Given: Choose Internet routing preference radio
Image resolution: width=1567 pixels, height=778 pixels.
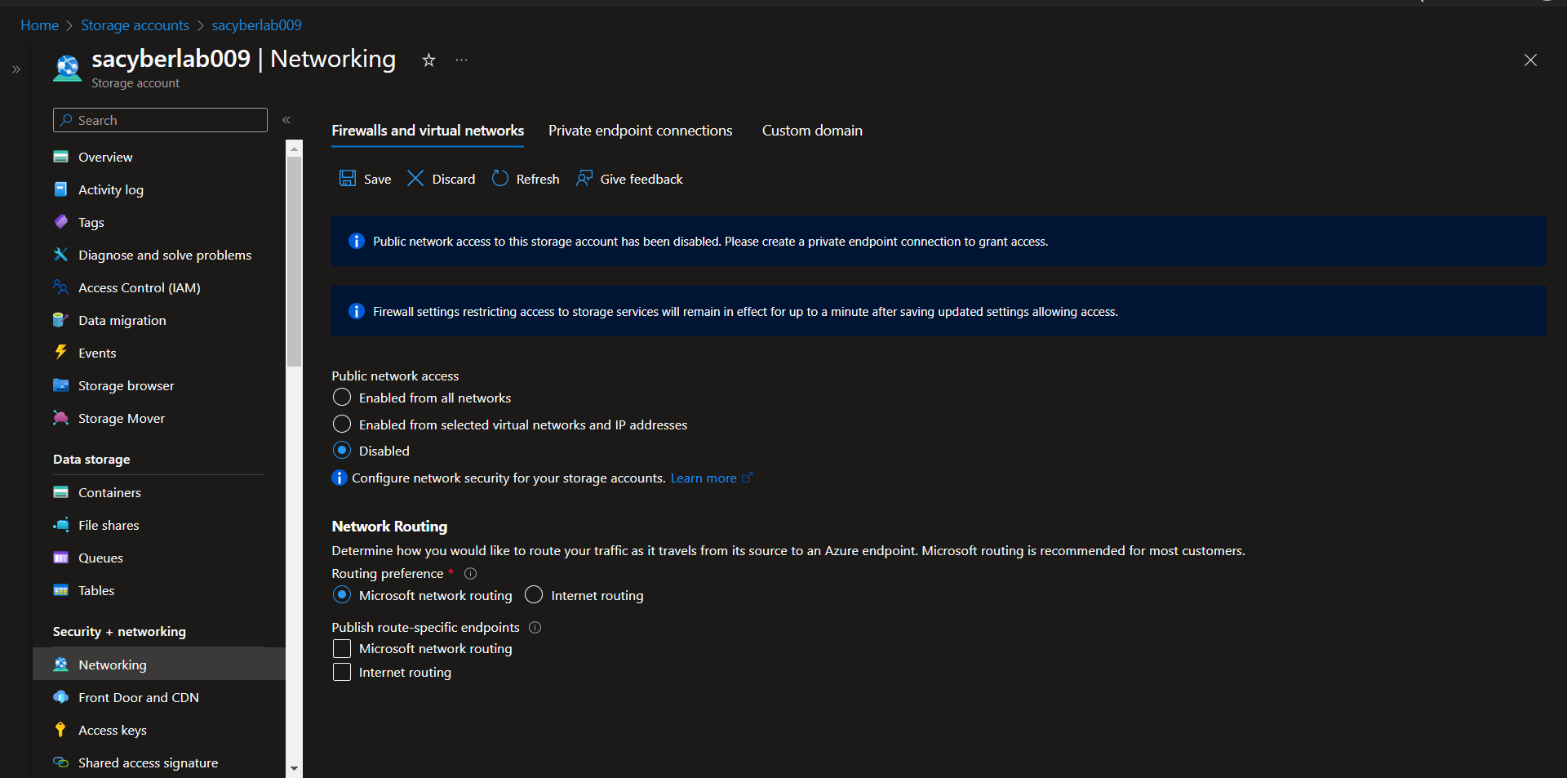Looking at the screenshot, I should pyautogui.click(x=534, y=595).
